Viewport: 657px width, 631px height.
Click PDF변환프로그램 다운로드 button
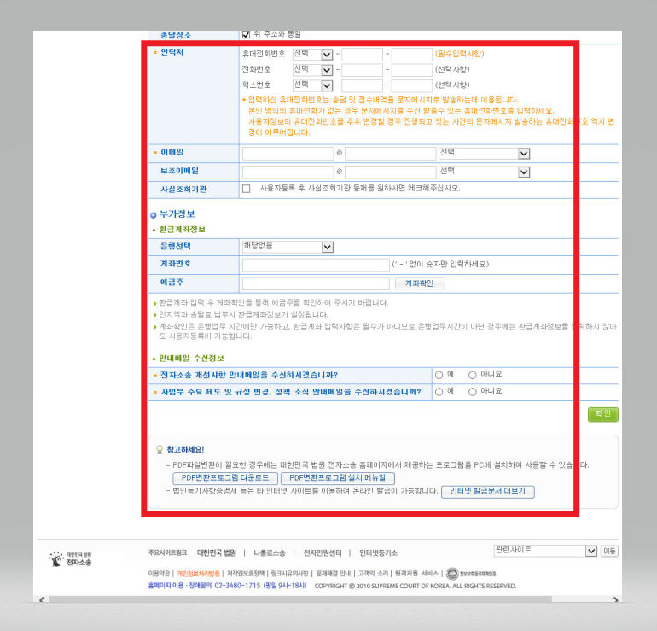point(225,478)
